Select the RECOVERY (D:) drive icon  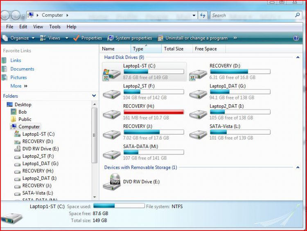coord(198,75)
